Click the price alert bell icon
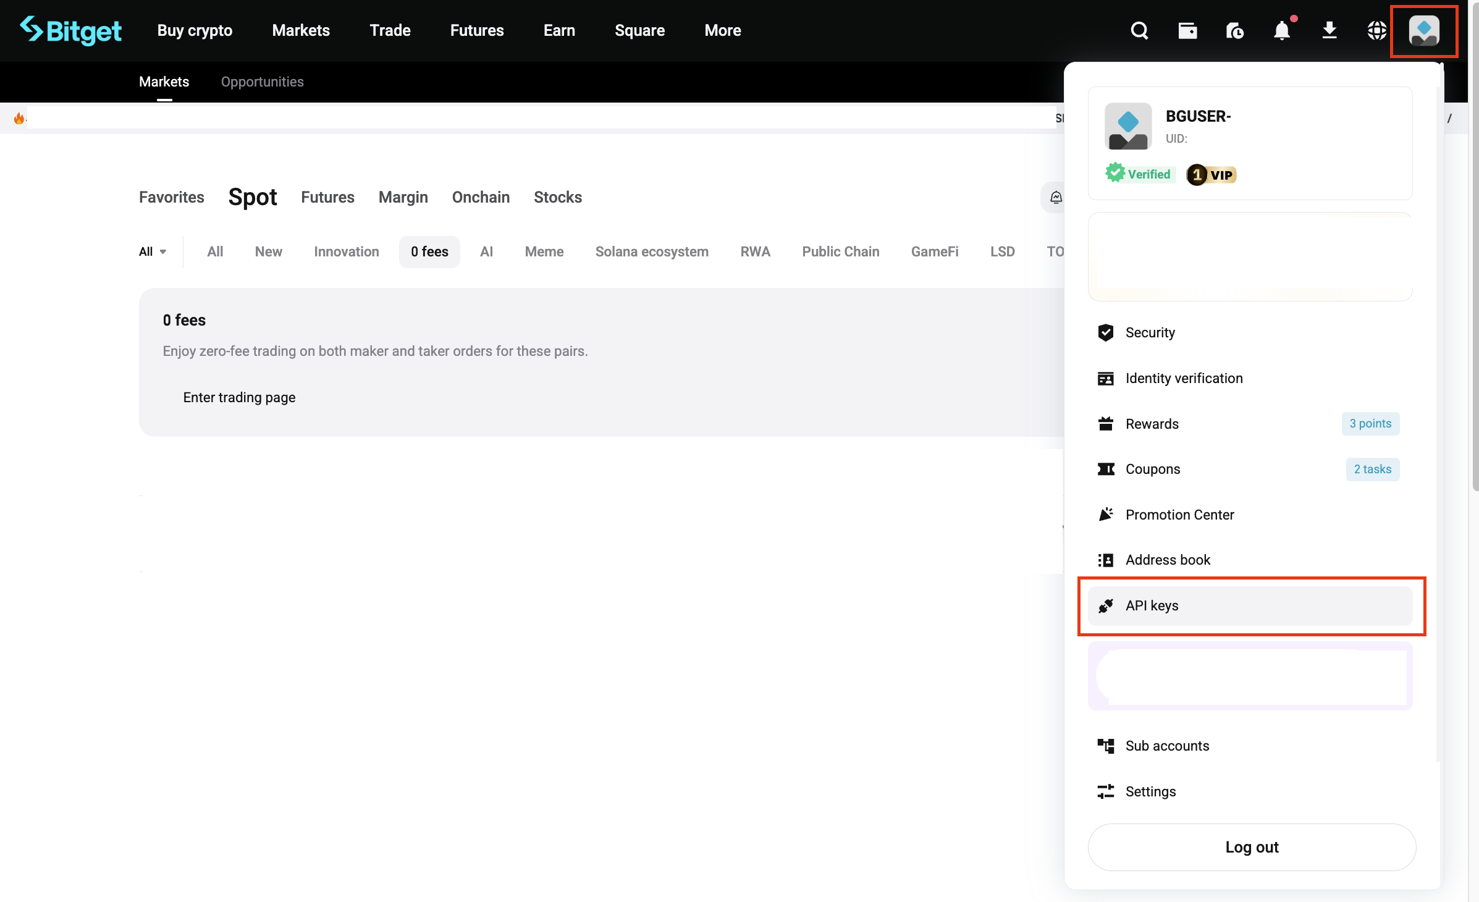Image resolution: width=1479 pixels, height=902 pixels. 1056,197
